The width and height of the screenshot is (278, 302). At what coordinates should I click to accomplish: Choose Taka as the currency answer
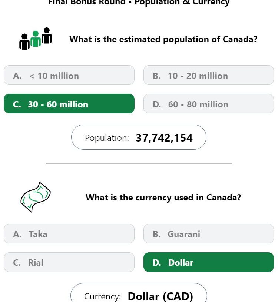pyautogui.click(x=69, y=233)
